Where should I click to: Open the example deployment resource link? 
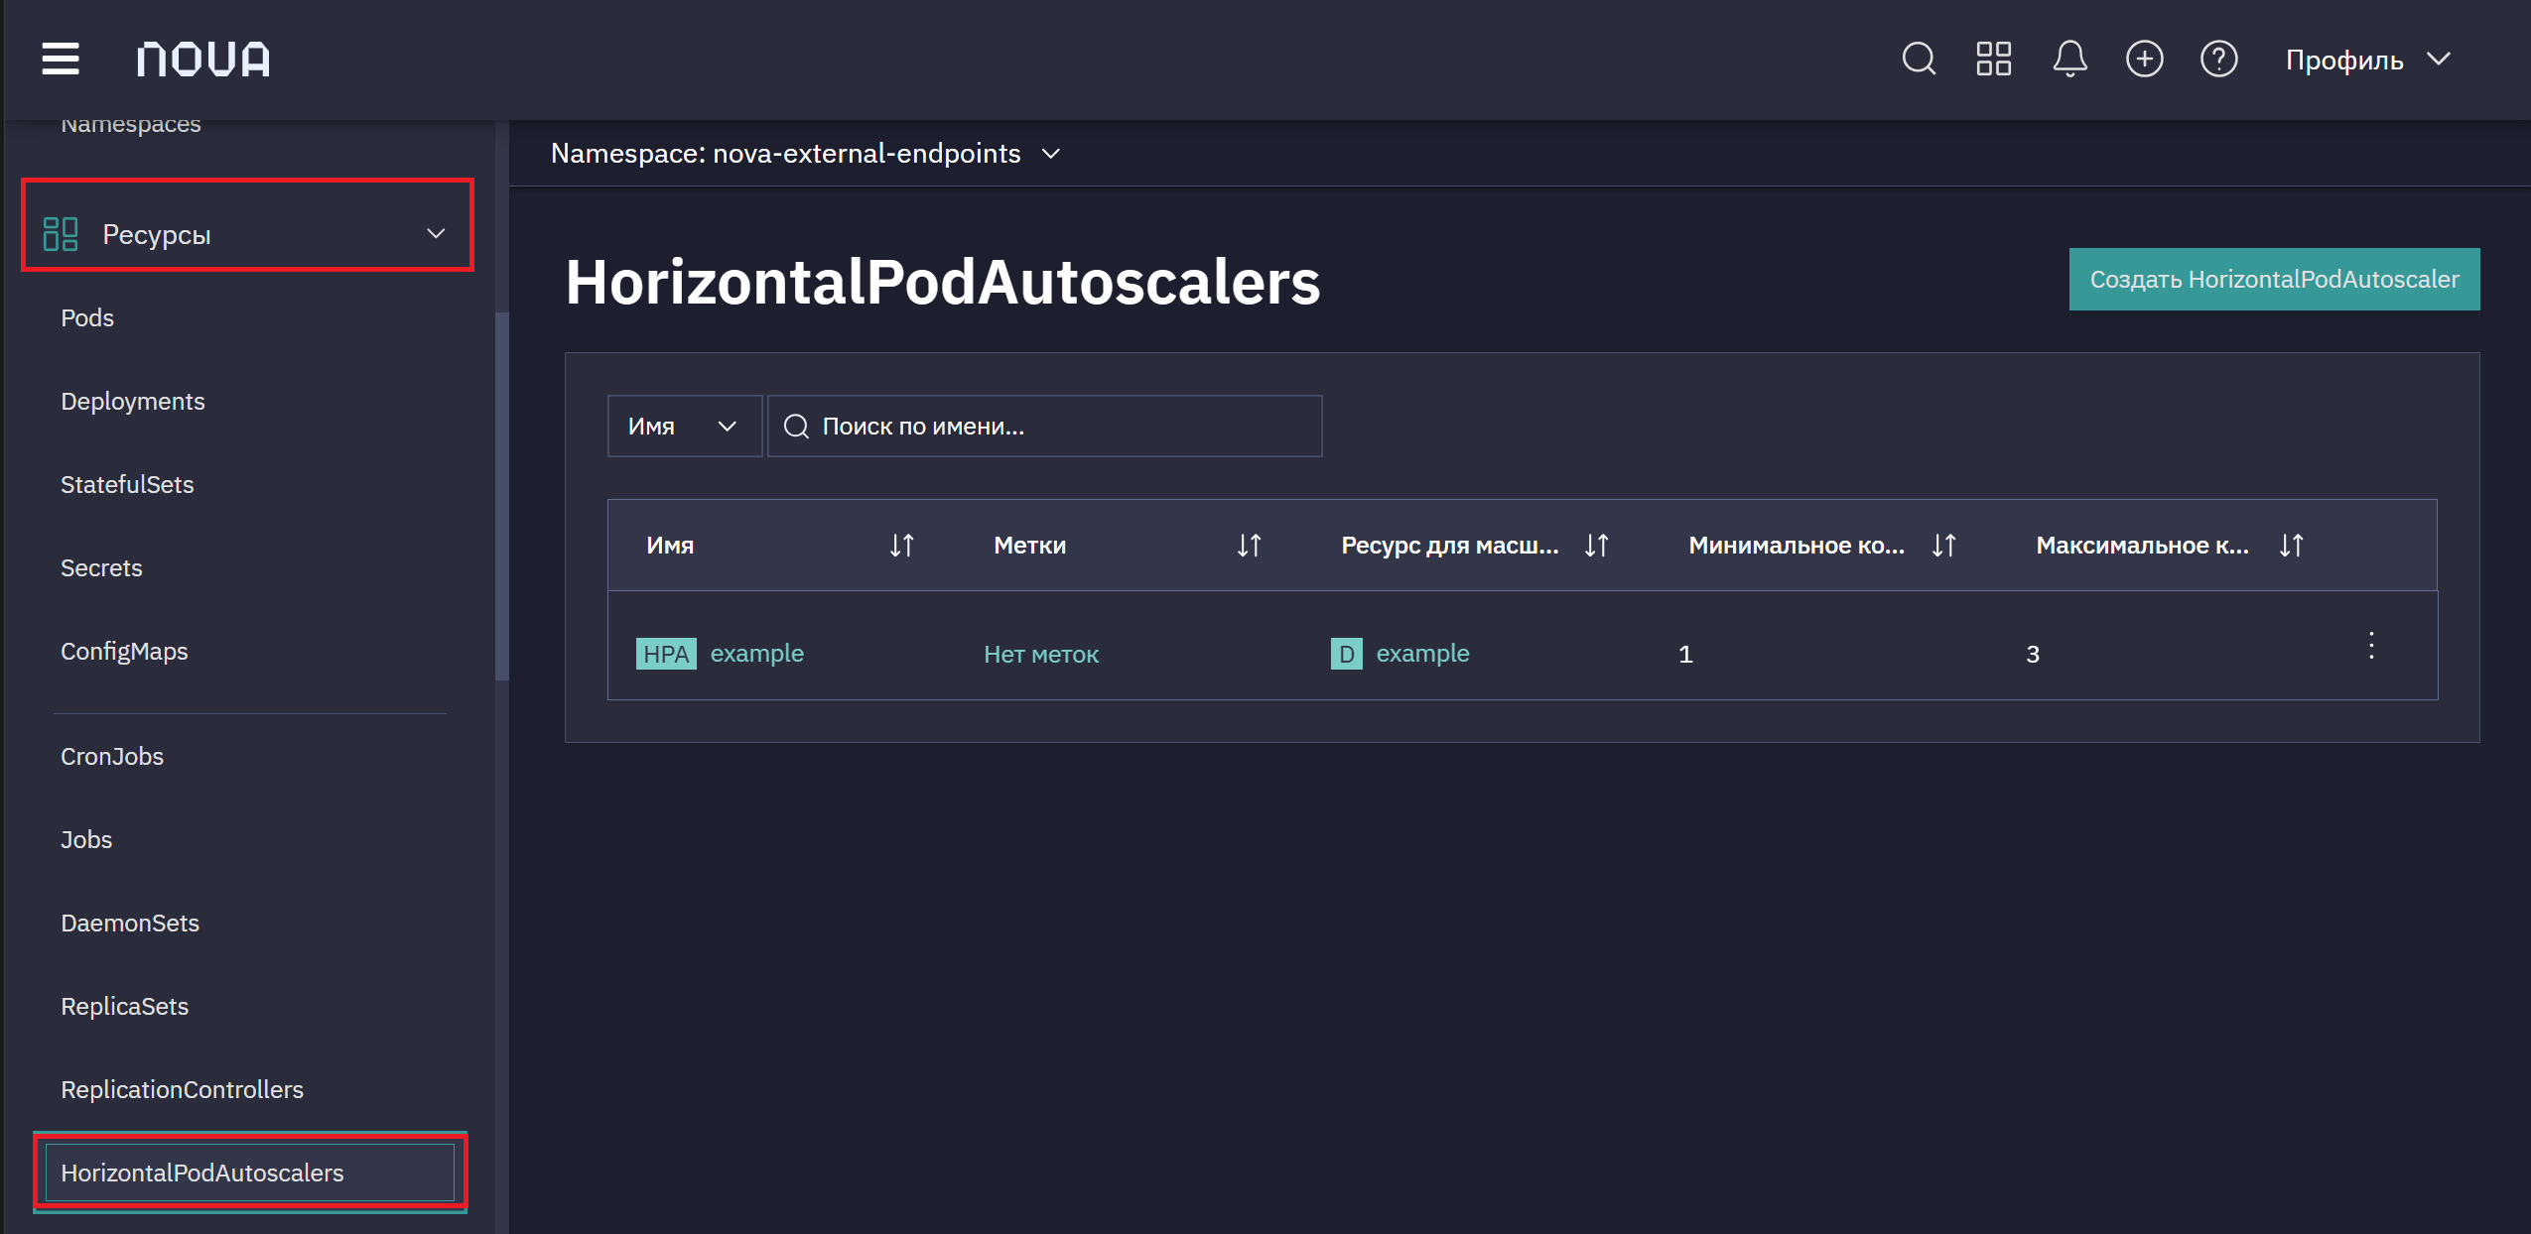click(x=1422, y=653)
